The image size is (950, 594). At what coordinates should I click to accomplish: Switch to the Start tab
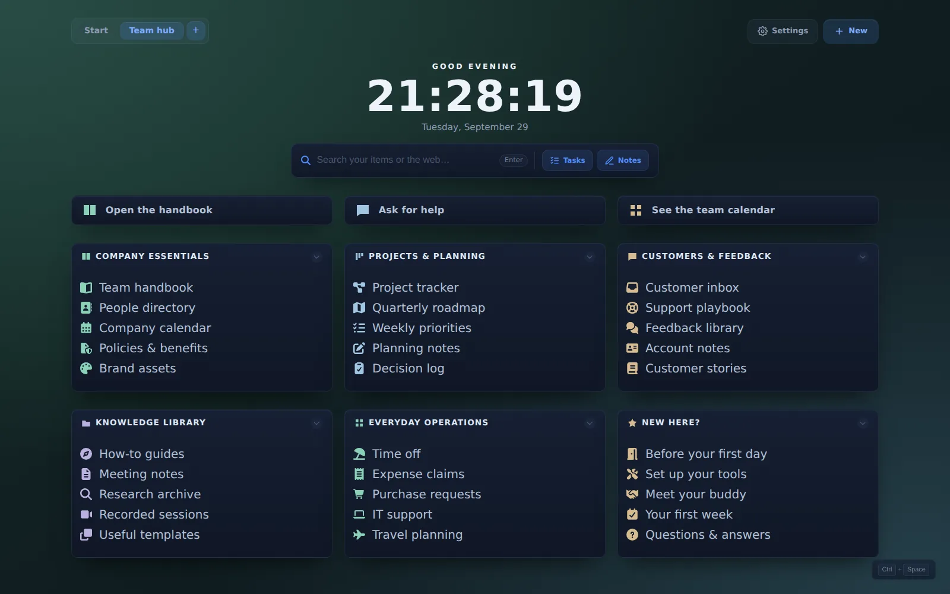pos(96,30)
